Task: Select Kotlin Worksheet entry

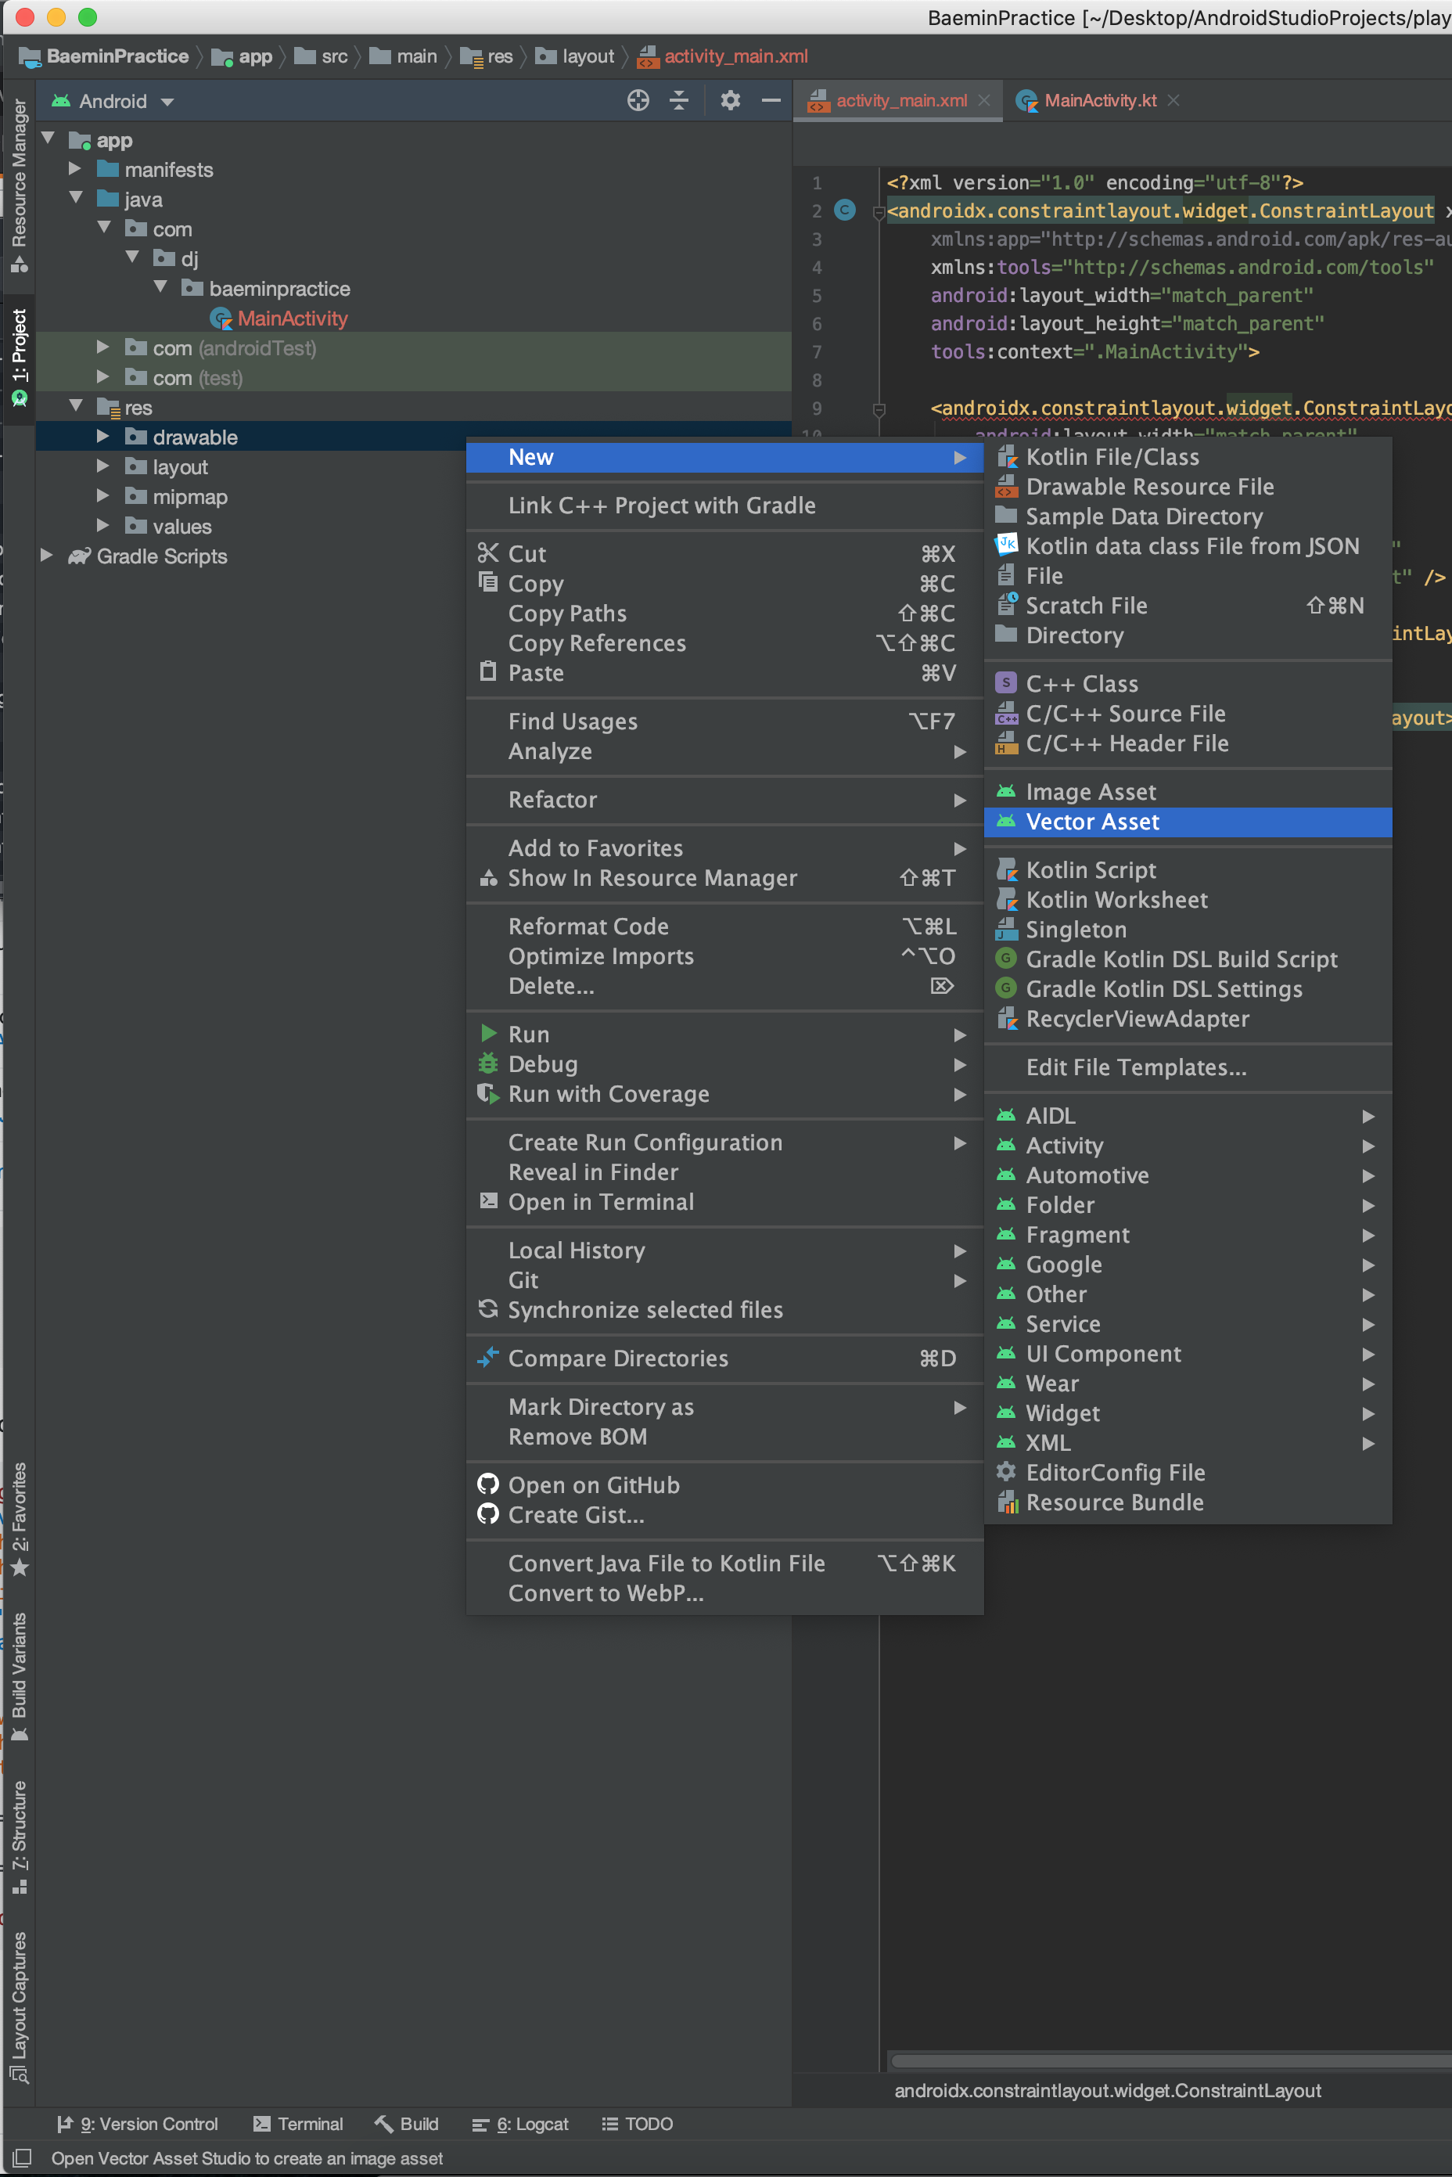Action: coord(1188,899)
